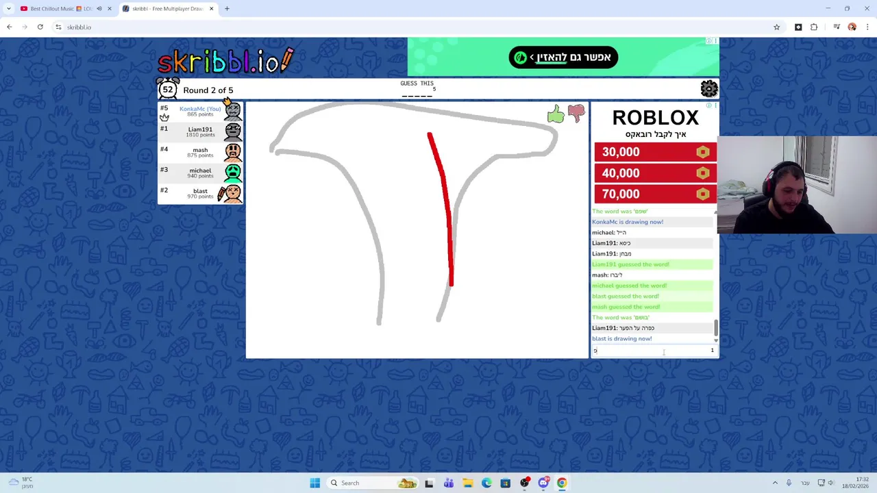
Task: View site information icon in address bar
Action: [x=58, y=27]
